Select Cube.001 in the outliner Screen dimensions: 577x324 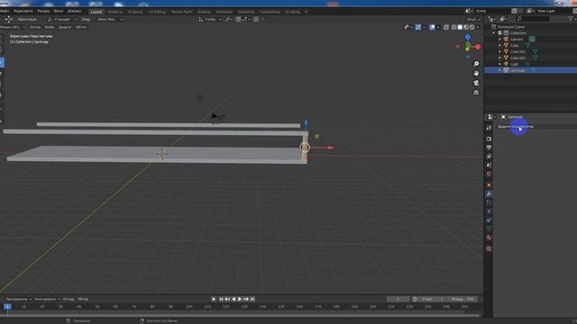(517, 52)
